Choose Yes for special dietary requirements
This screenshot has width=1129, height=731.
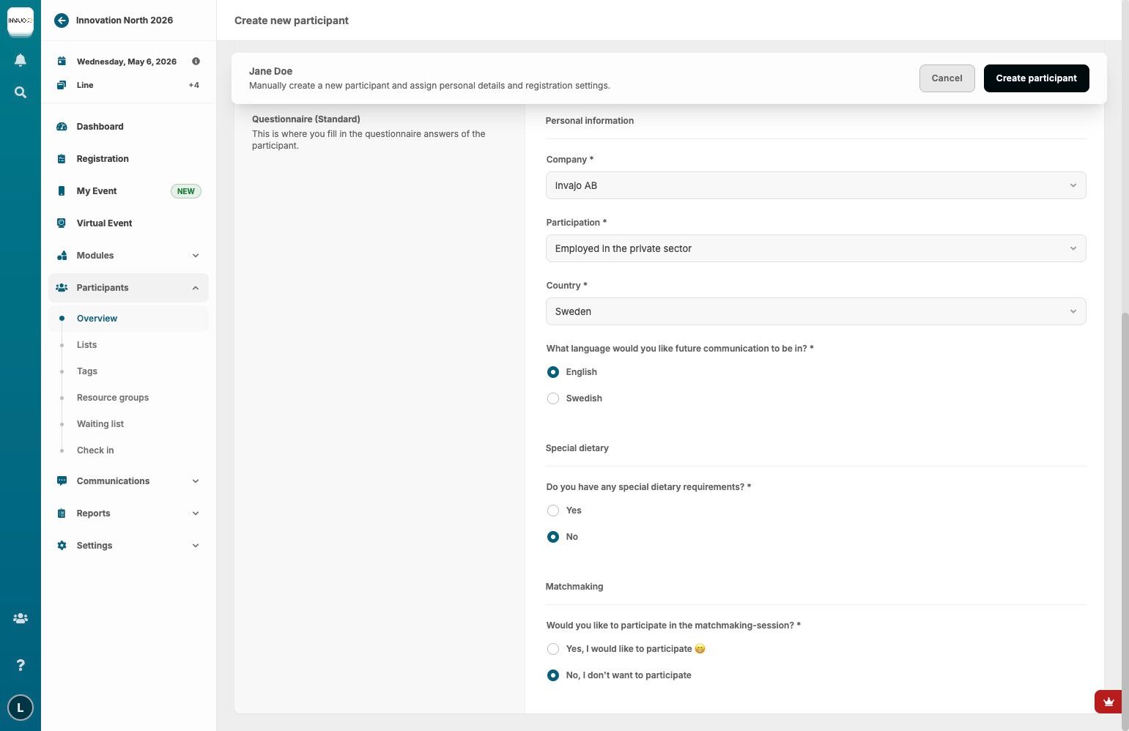pos(553,511)
